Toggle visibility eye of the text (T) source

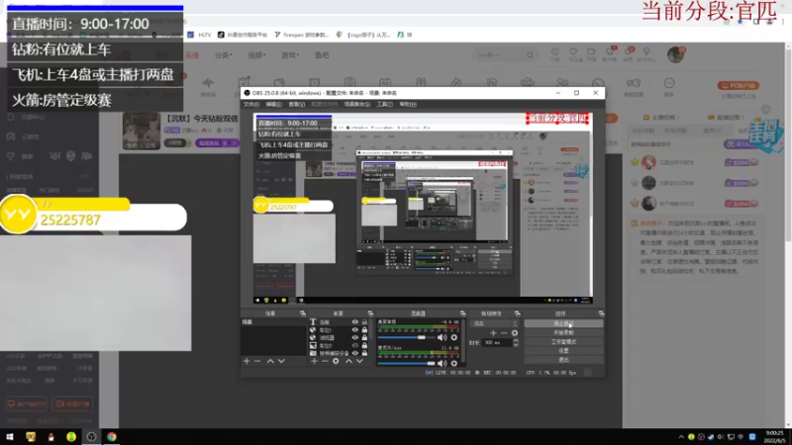tap(355, 322)
